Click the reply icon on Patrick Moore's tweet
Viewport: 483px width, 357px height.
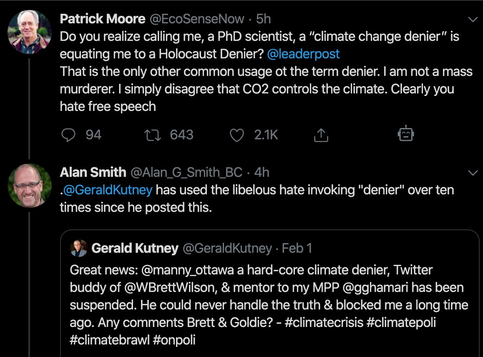pos(68,135)
